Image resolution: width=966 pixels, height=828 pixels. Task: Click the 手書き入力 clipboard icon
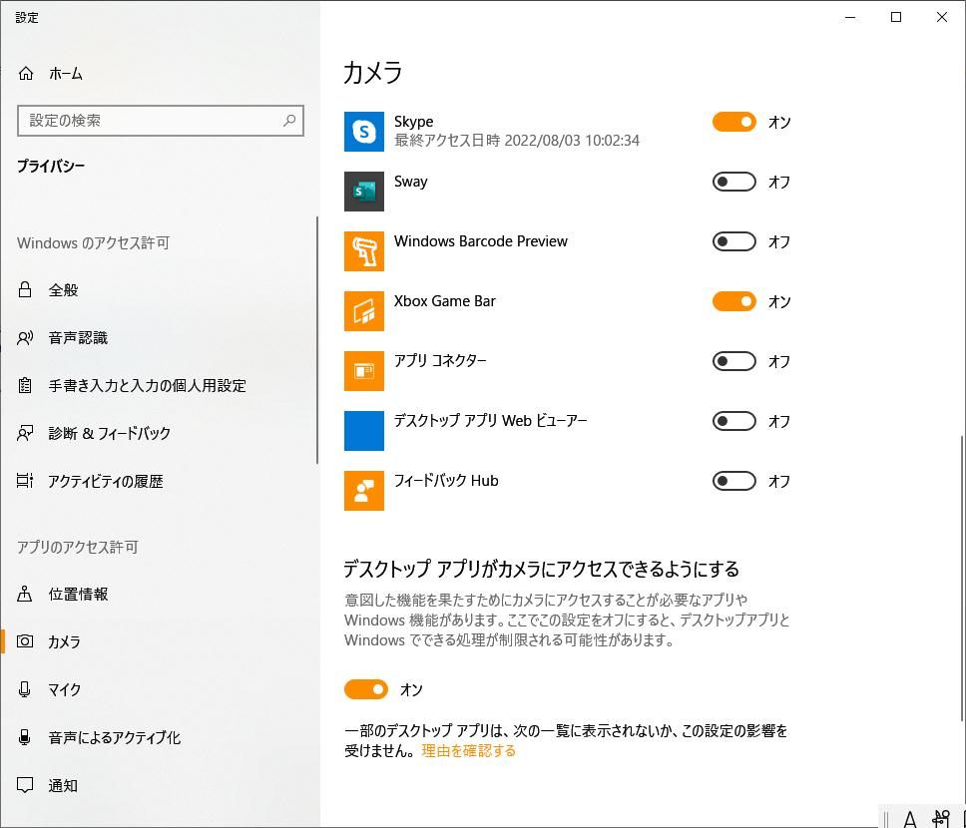[25, 385]
